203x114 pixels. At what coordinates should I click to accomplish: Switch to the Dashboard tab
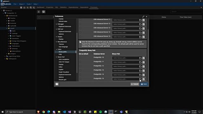coord(40,7)
